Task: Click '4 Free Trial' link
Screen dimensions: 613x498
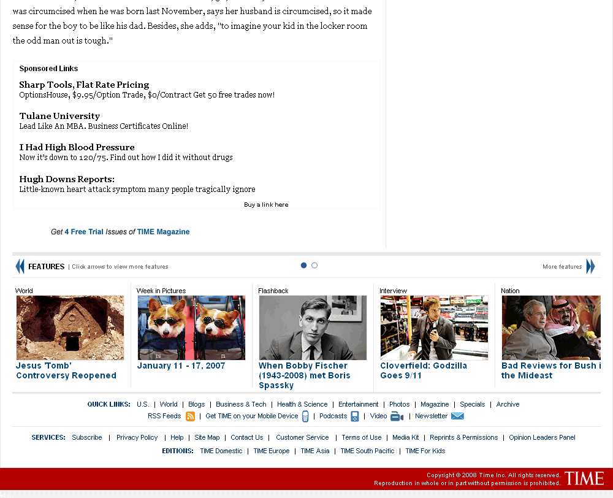Action: [x=84, y=232]
